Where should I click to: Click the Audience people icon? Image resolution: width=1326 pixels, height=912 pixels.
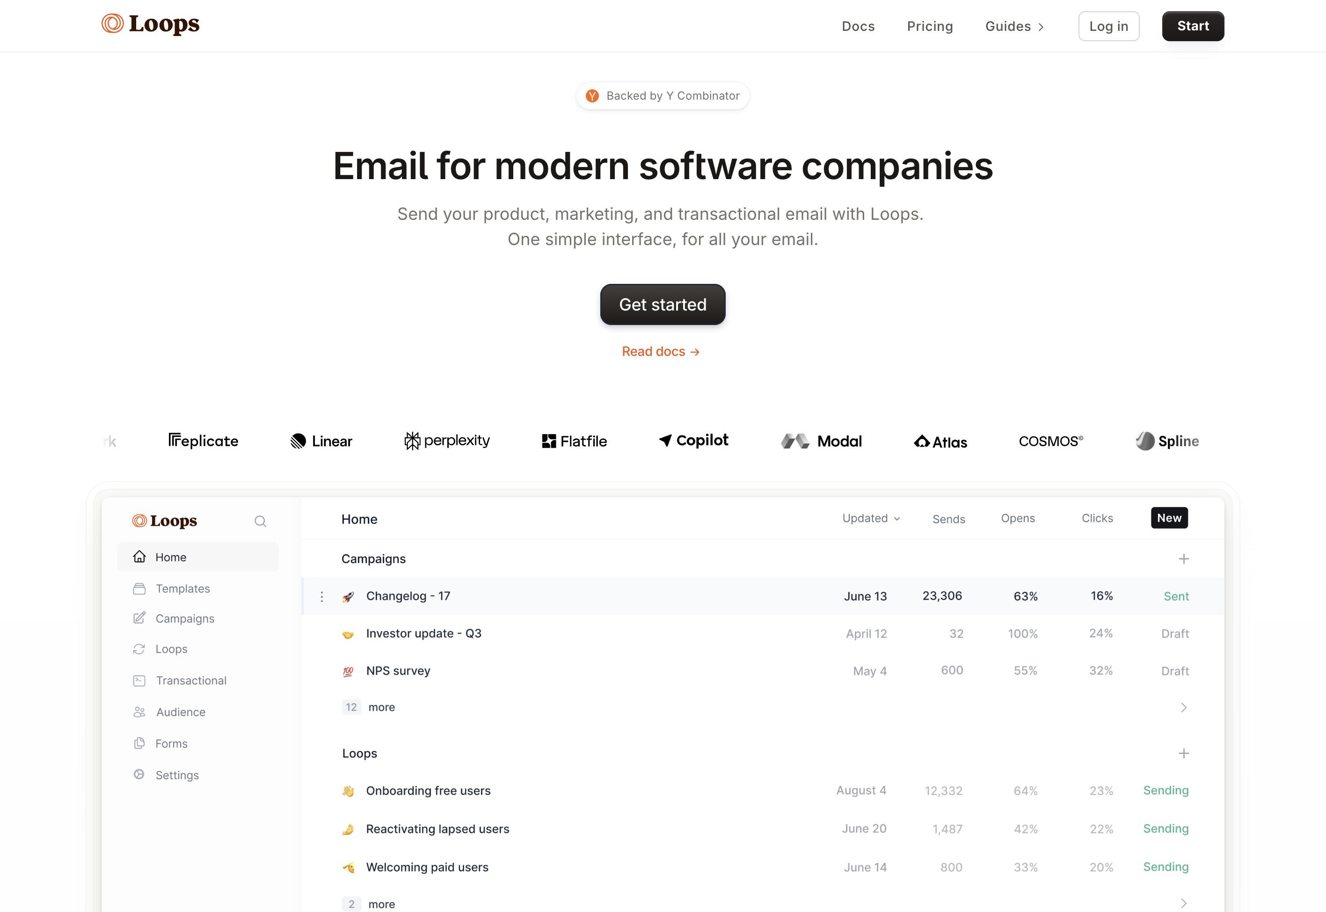[x=139, y=712]
